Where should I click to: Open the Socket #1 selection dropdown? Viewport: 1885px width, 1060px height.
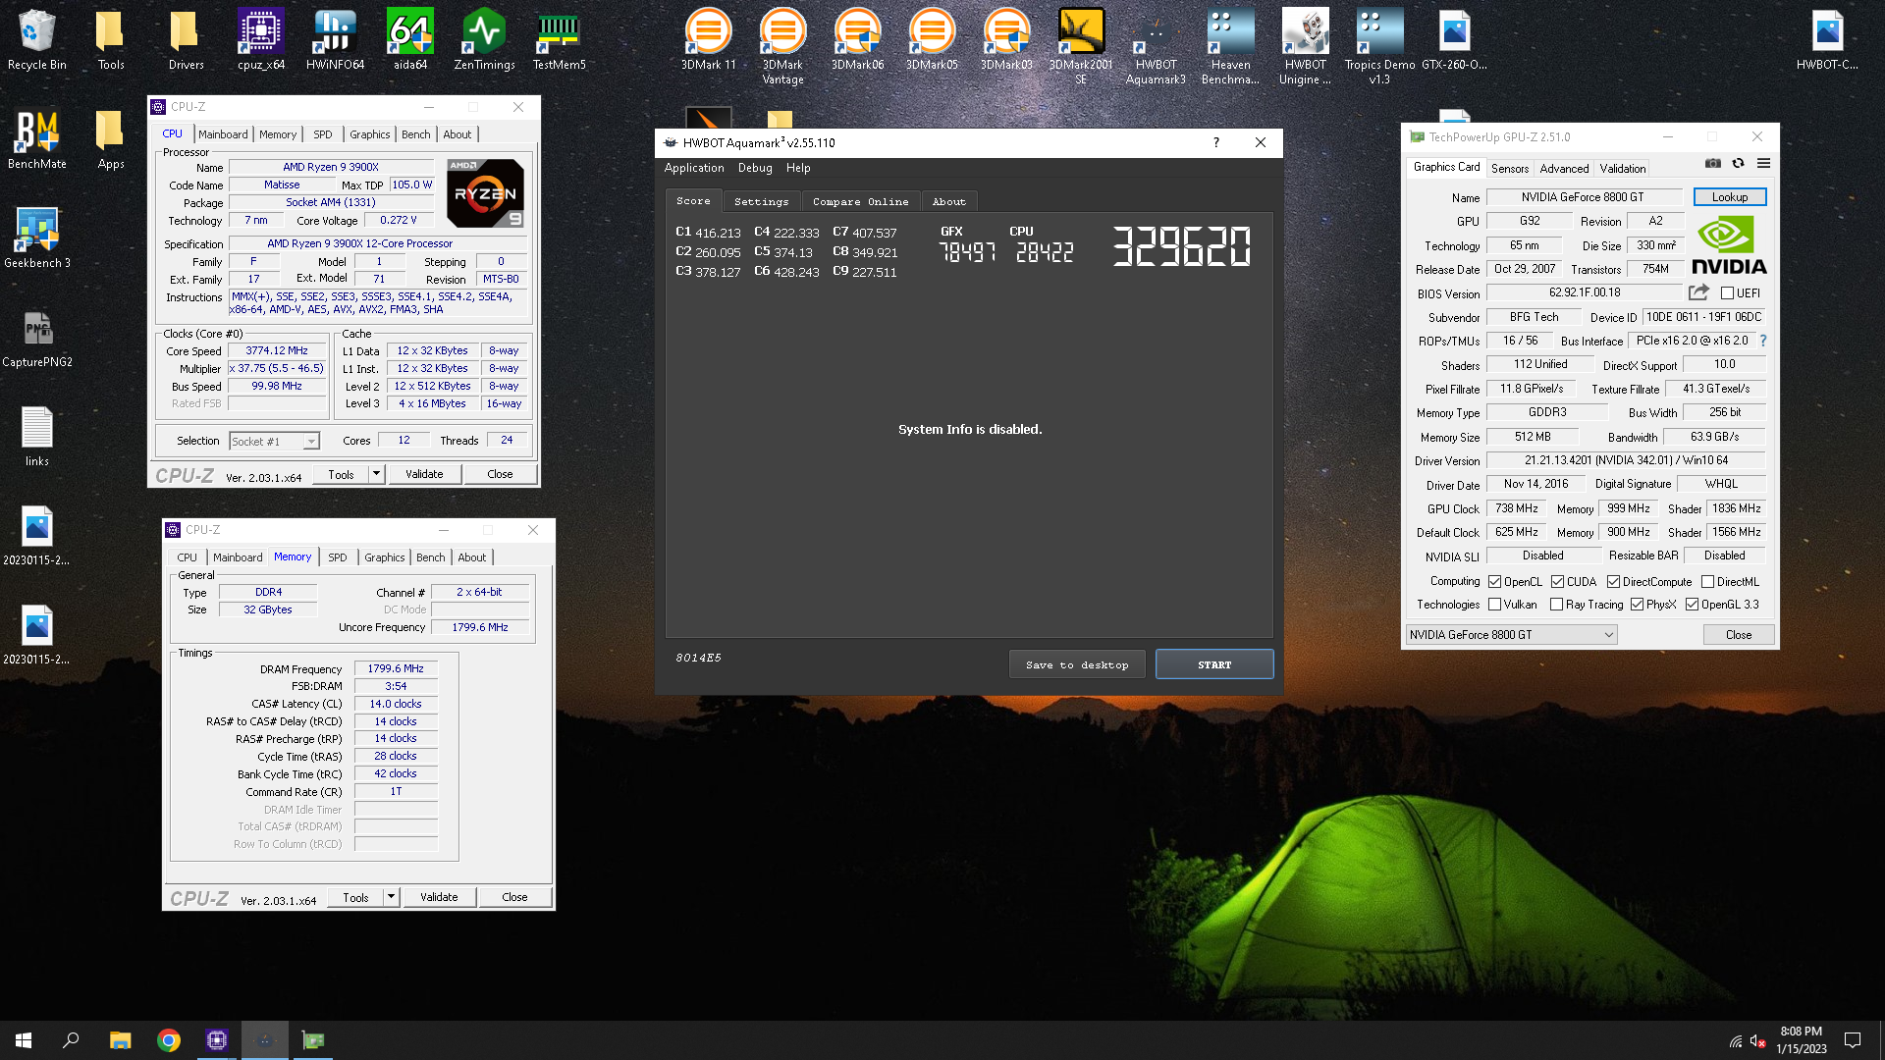tap(274, 442)
